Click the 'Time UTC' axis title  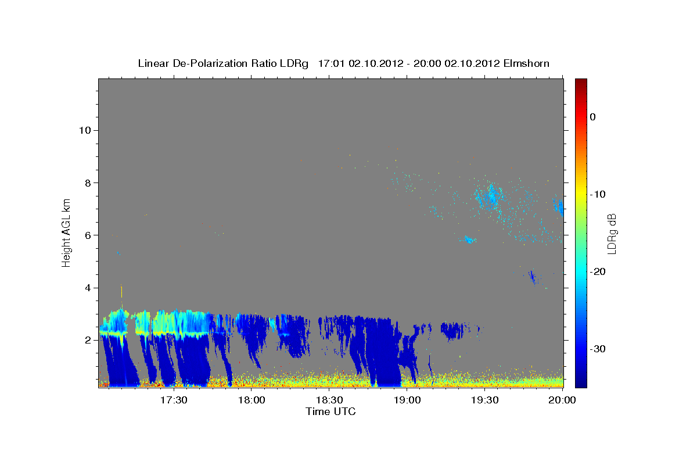pyautogui.click(x=330, y=412)
